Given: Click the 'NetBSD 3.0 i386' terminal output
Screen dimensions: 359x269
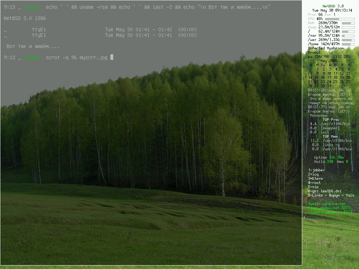Looking at the screenshot, I should pyautogui.click(x=25, y=18).
